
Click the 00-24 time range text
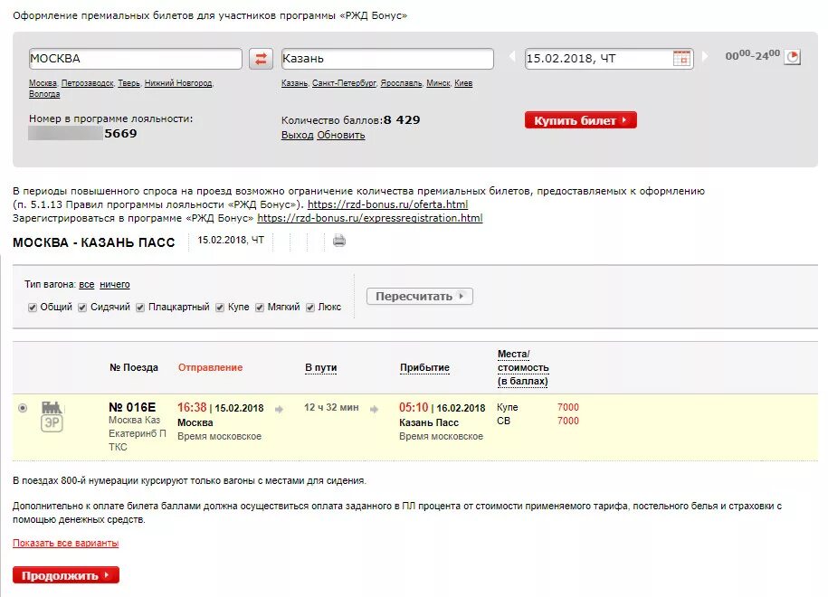pos(753,55)
